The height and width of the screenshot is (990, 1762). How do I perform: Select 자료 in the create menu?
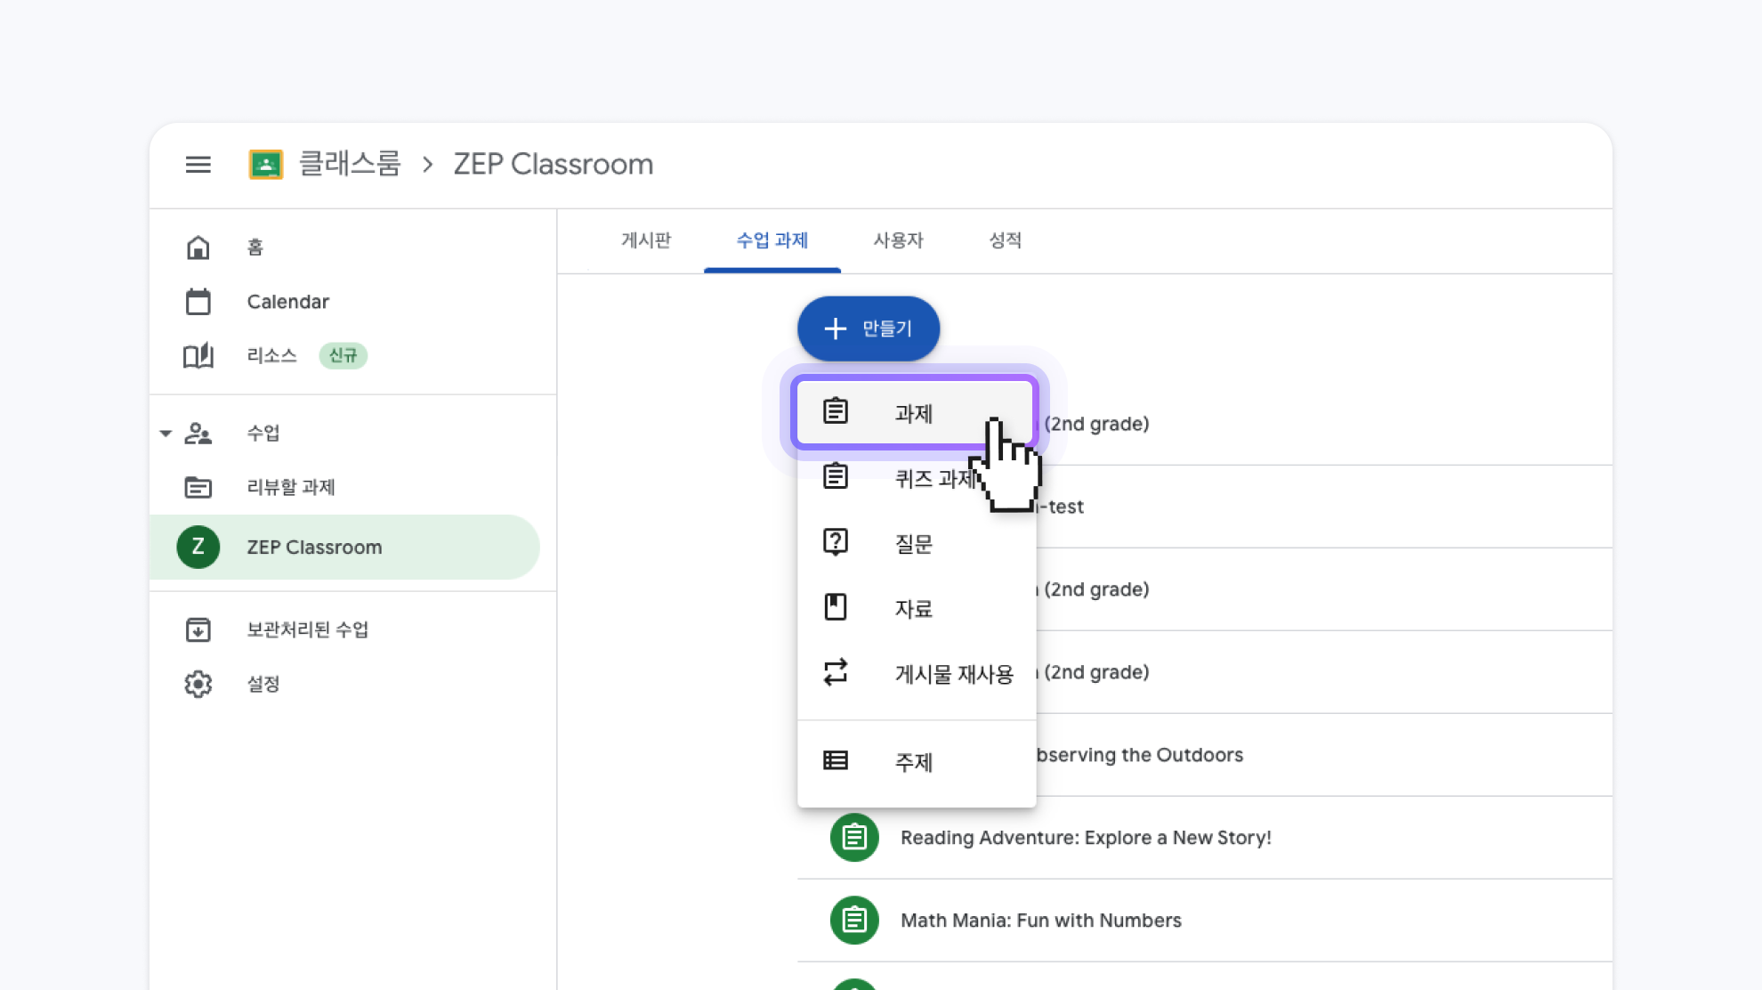[913, 609]
